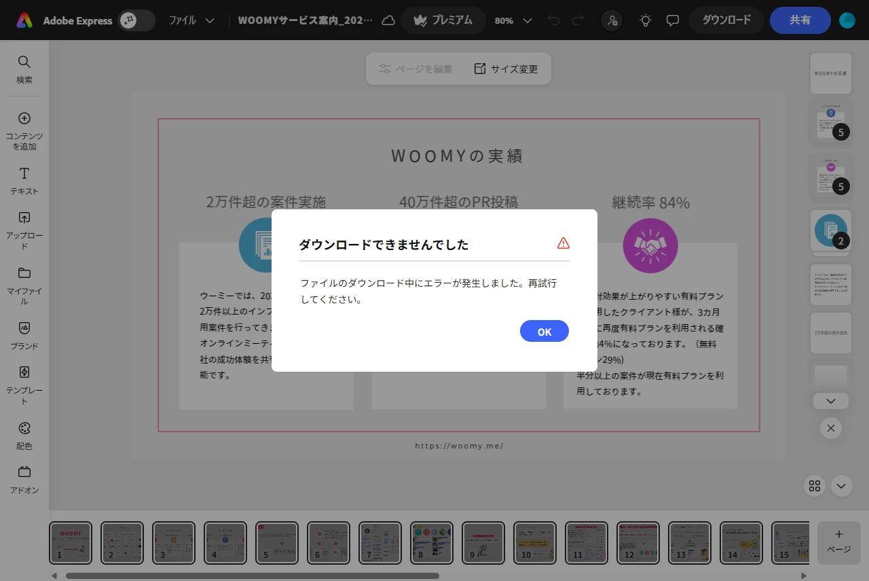Open the Adobe Express home logo
Image resolution: width=869 pixels, height=581 pixels.
(24, 20)
